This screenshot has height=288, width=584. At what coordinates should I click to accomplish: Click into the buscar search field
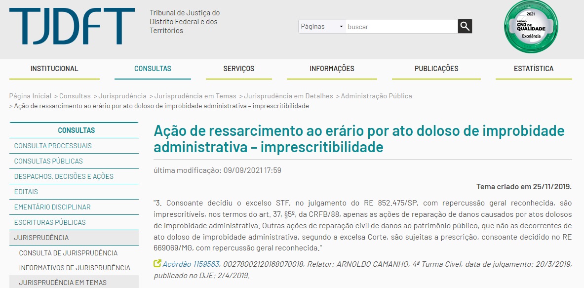point(401,27)
